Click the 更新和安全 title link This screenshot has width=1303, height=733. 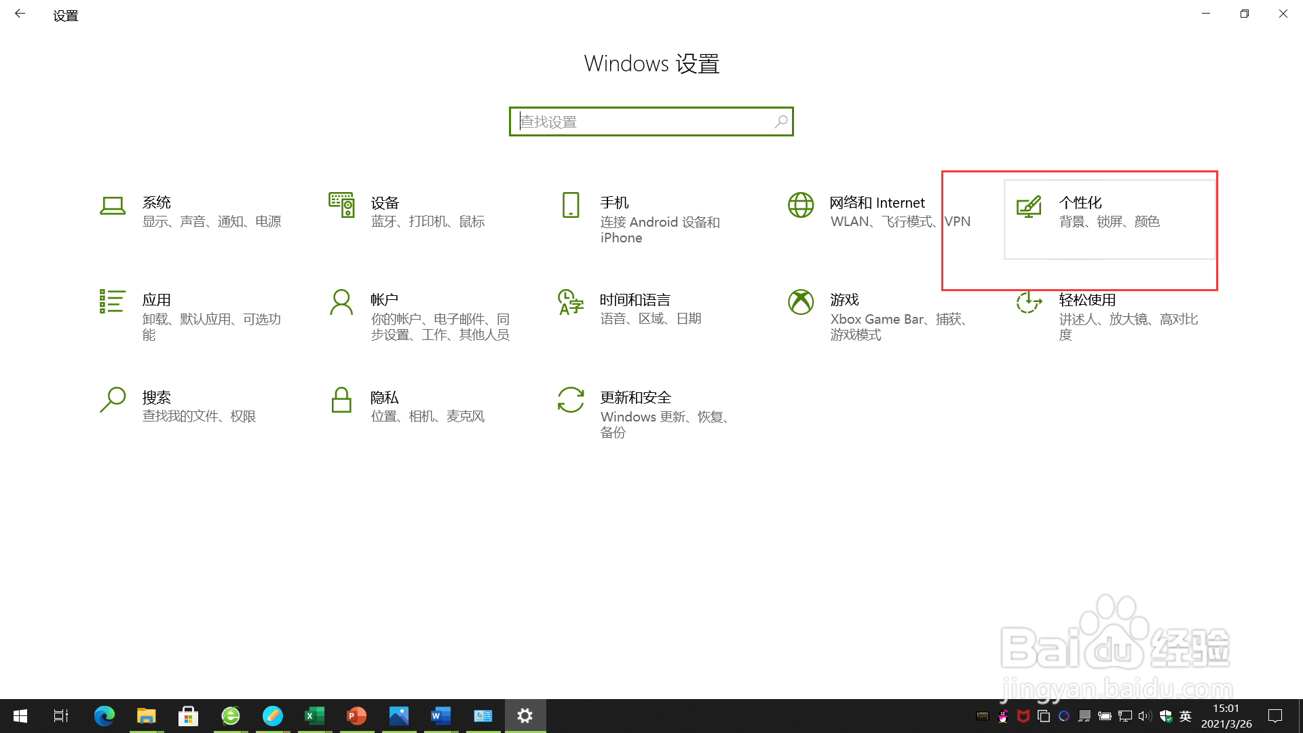click(x=635, y=397)
